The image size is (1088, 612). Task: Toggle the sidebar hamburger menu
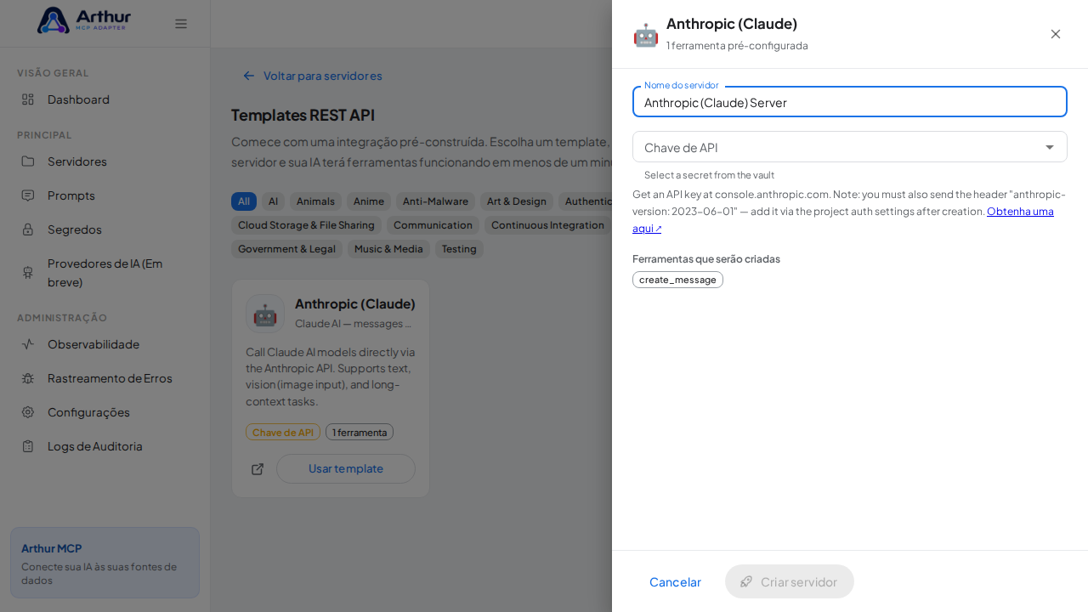click(x=181, y=24)
